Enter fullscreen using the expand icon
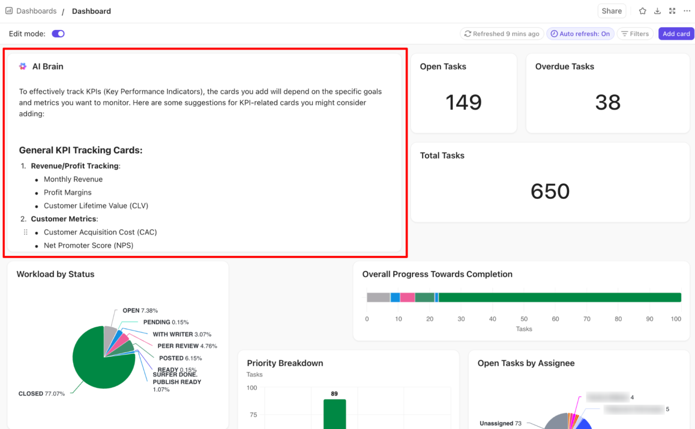Image resolution: width=695 pixels, height=429 pixels. 672,11
